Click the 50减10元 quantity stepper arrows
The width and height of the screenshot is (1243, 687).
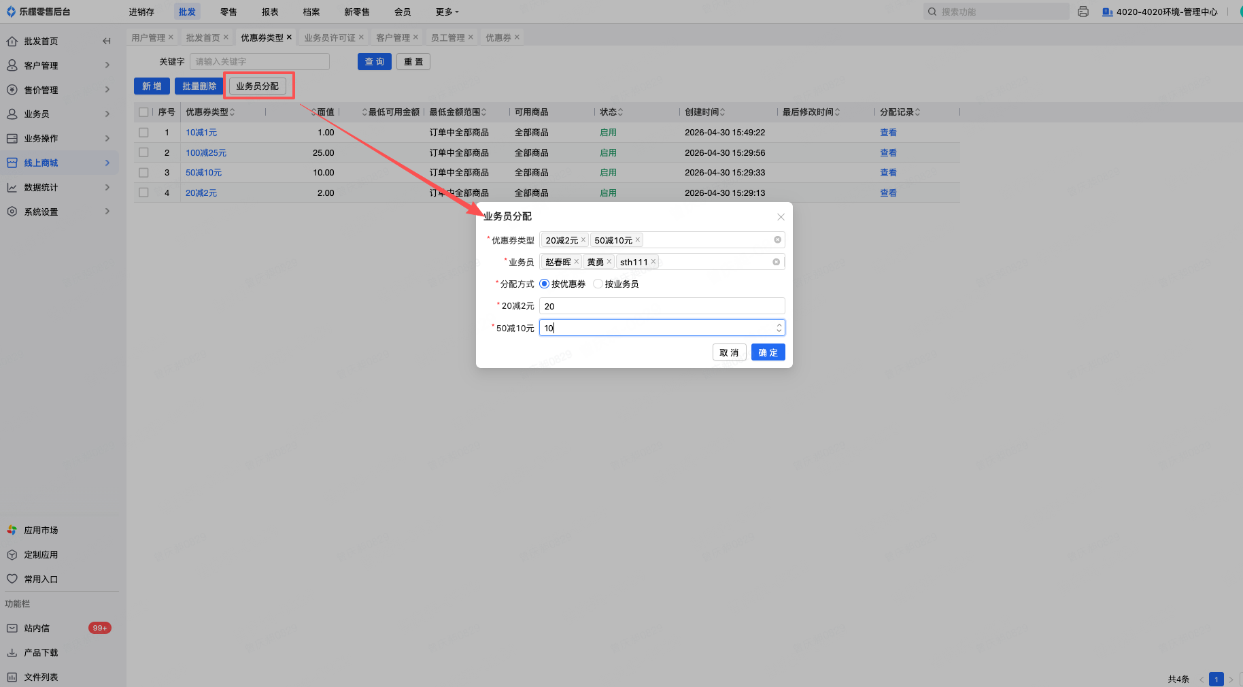[x=779, y=328]
